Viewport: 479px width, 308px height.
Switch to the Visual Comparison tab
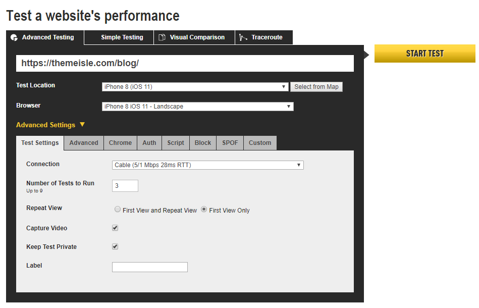coord(194,37)
